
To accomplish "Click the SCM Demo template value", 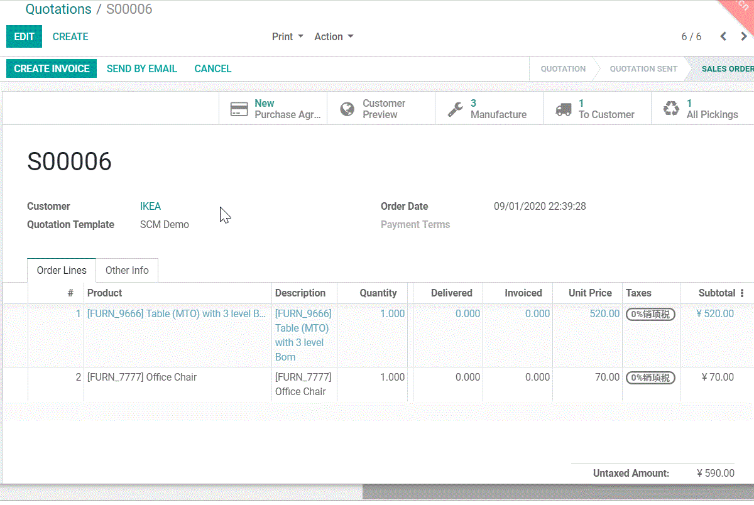I will (x=165, y=224).
